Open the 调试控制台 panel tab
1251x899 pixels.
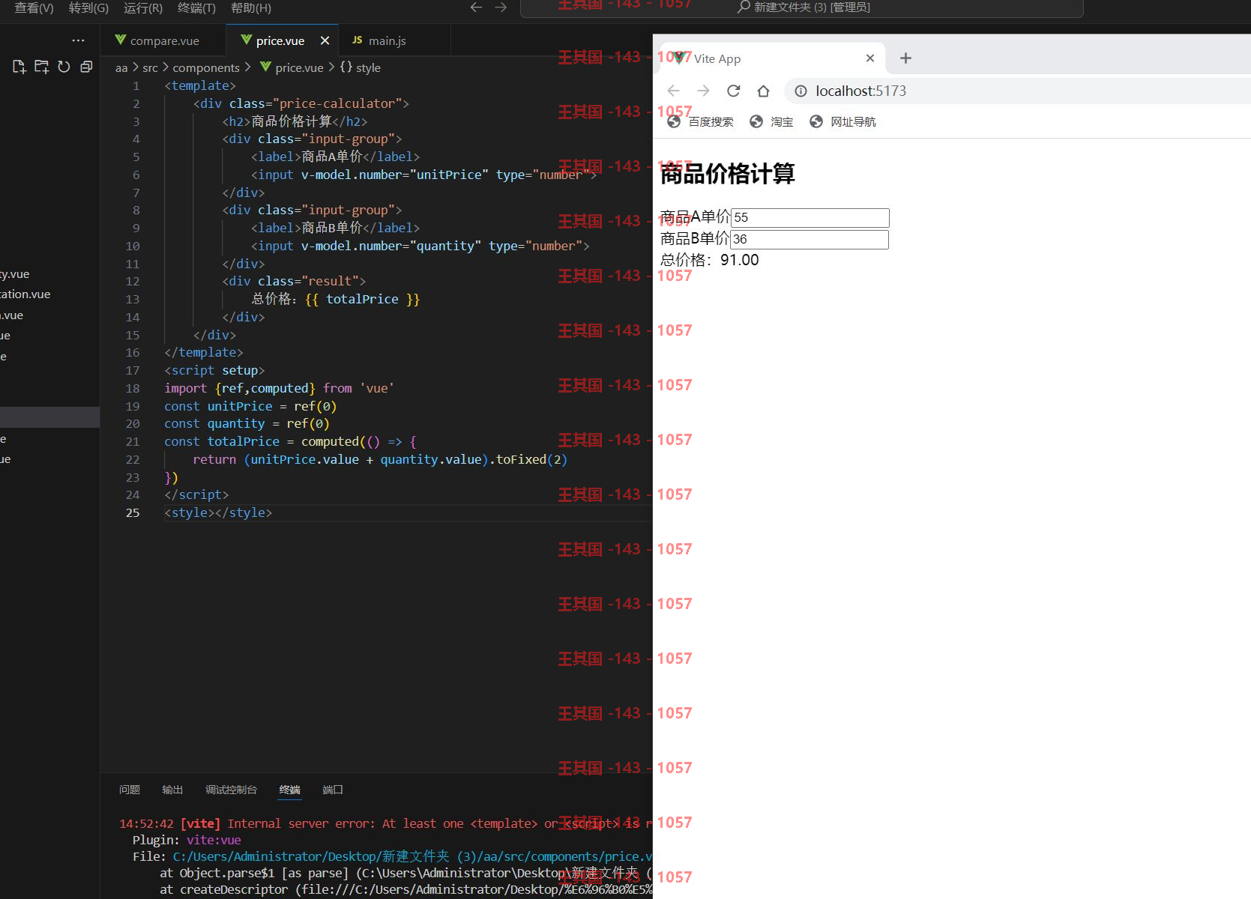pos(231,790)
